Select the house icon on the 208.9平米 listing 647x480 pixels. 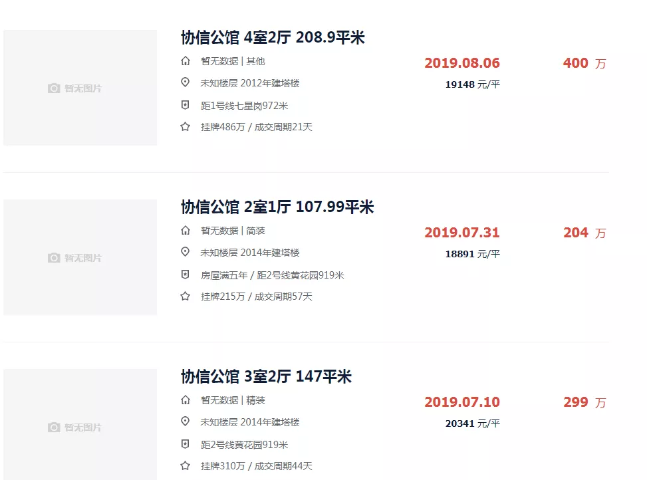click(185, 60)
